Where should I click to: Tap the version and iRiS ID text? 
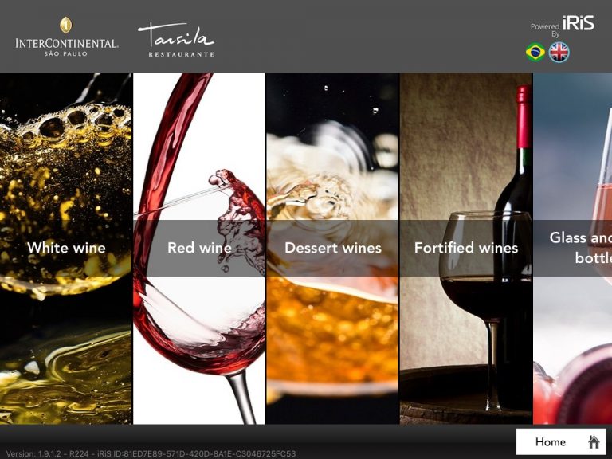pos(151,453)
